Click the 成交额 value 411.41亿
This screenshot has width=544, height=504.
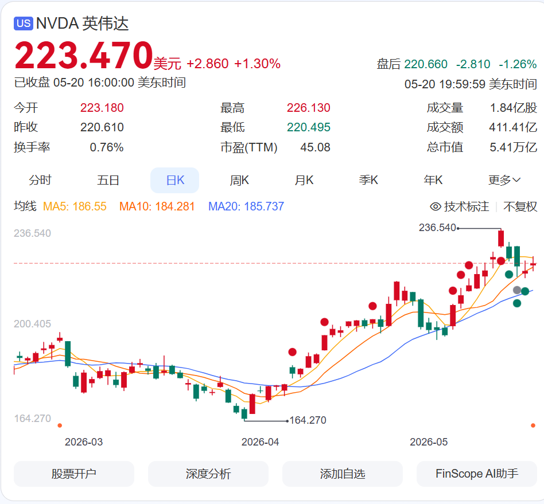tap(513, 127)
